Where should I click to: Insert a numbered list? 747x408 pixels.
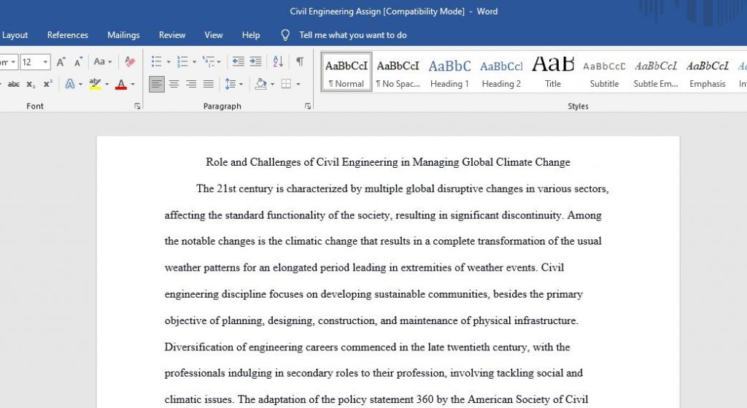click(x=182, y=61)
